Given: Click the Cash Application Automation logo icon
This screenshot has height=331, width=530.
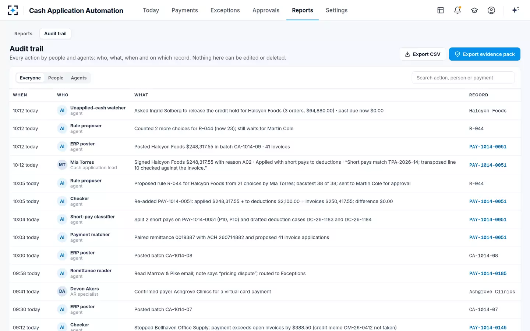Looking at the screenshot, I should click(x=13, y=10).
